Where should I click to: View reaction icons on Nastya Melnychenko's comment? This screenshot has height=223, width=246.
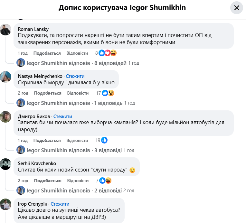click(x=108, y=93)
